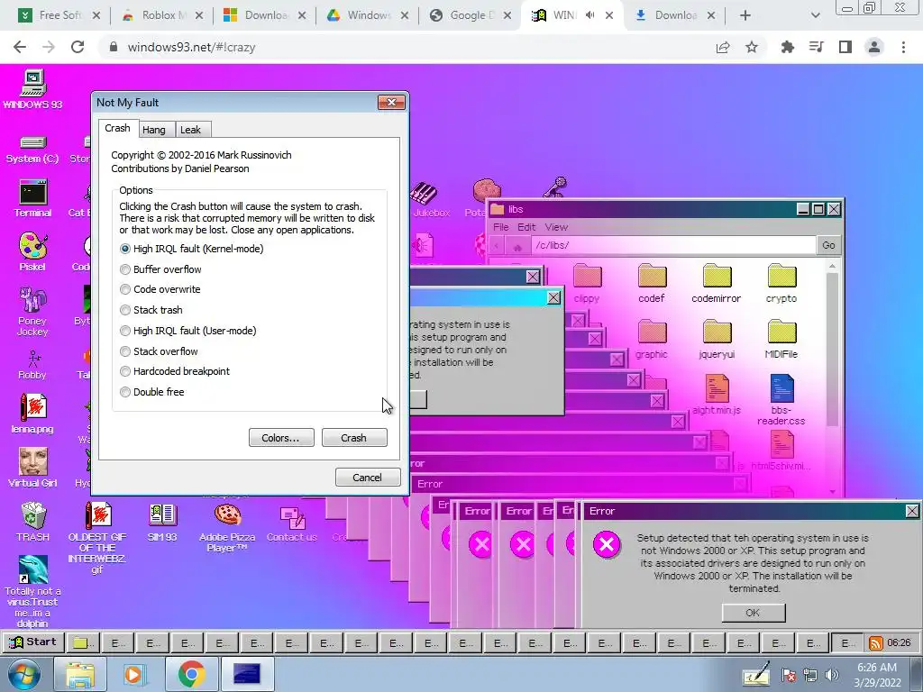The image size is (923, 692).
Task: Cancel the Not My Fault dialog
Action: click(x=368, y=478)
